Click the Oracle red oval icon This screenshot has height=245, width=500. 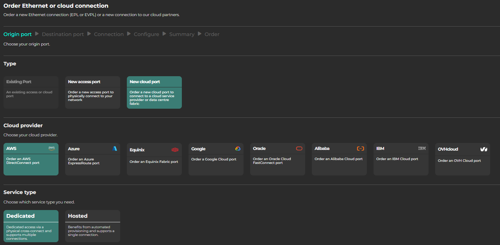coord(299,149)
